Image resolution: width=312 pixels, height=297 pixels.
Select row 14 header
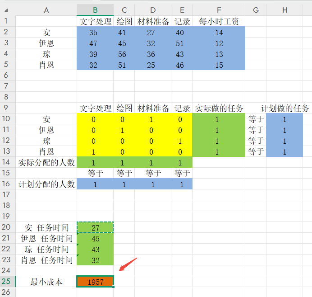point(8,162)
